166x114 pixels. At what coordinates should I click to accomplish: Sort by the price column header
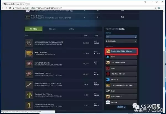pyautogui.click(x=96, y=36)
